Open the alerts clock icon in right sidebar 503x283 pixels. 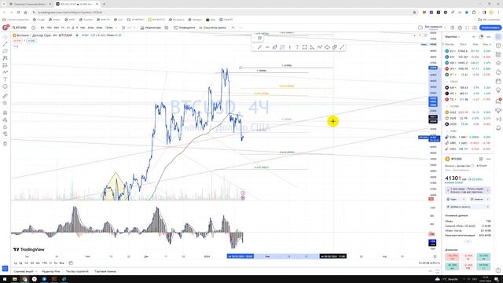[x=498, y=46]
